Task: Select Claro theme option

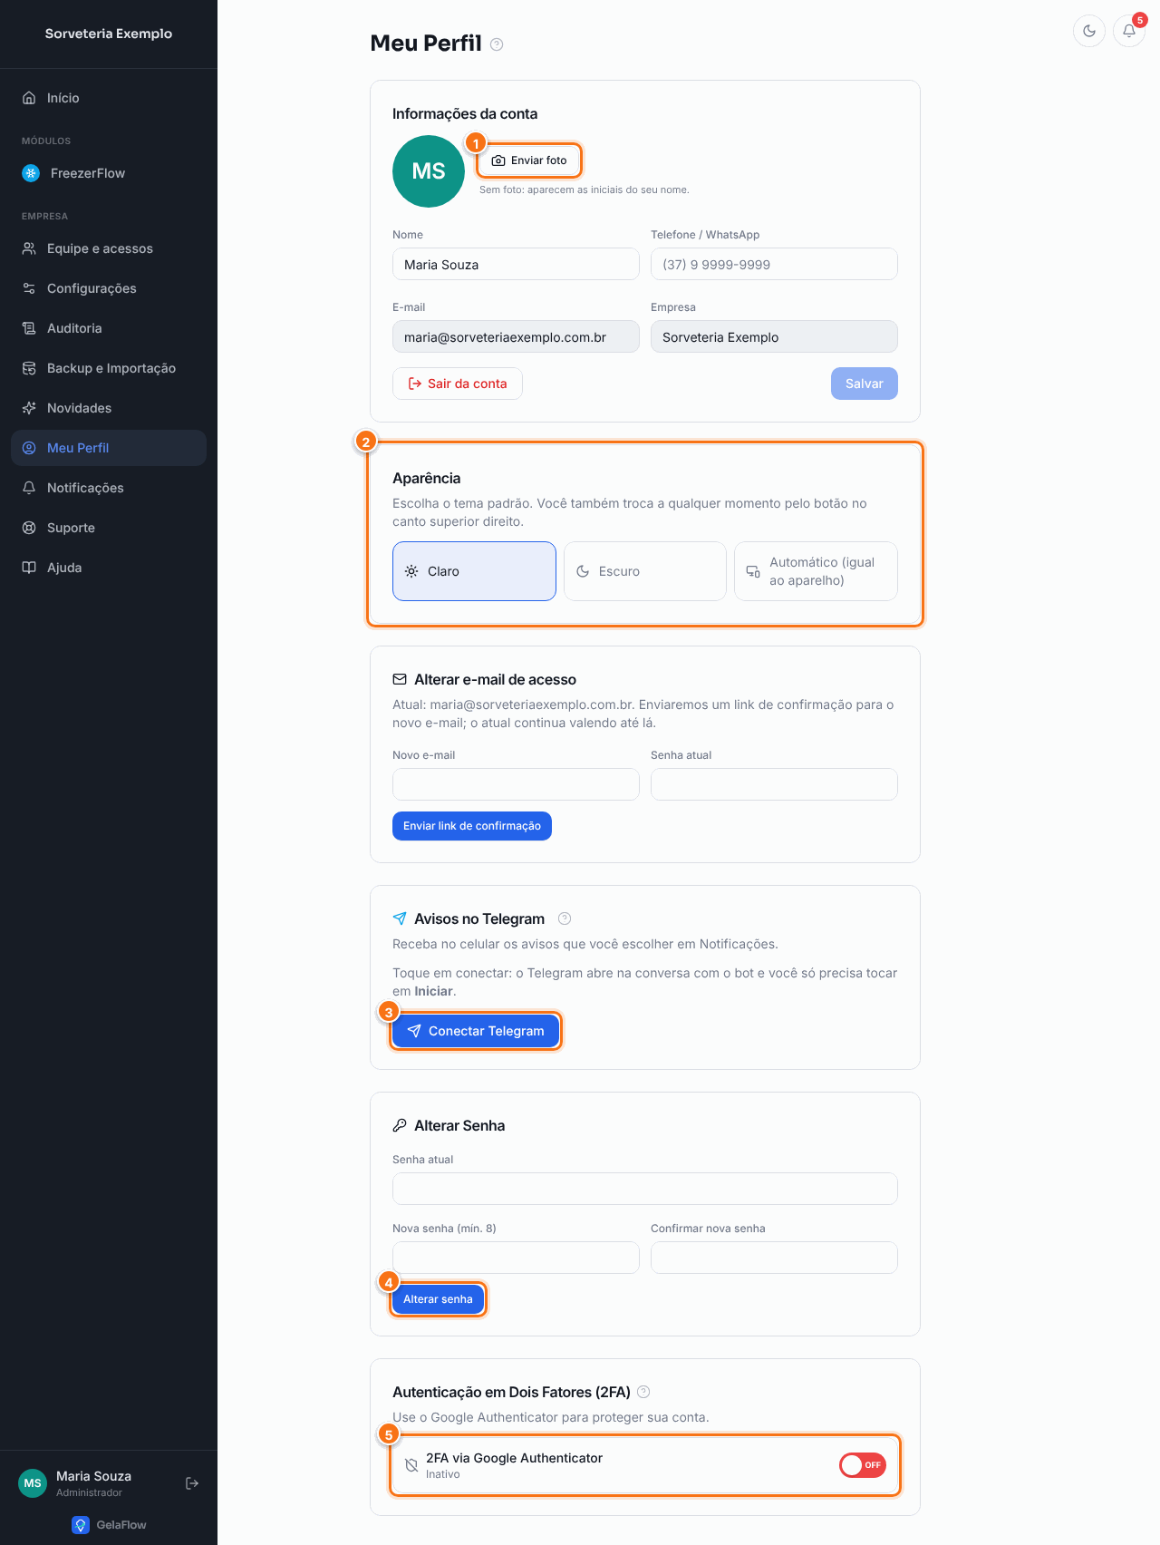Action: [x=474, y=571]
